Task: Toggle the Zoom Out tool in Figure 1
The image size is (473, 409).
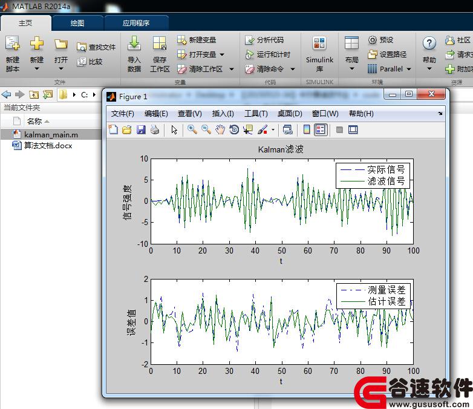Action: point(206,130)
